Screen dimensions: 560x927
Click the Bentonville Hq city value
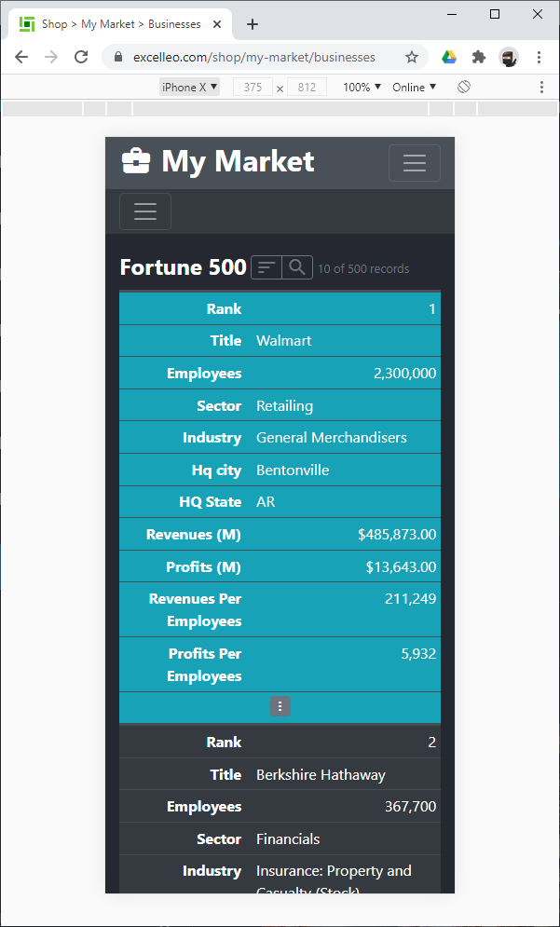(x=293, y=470)
